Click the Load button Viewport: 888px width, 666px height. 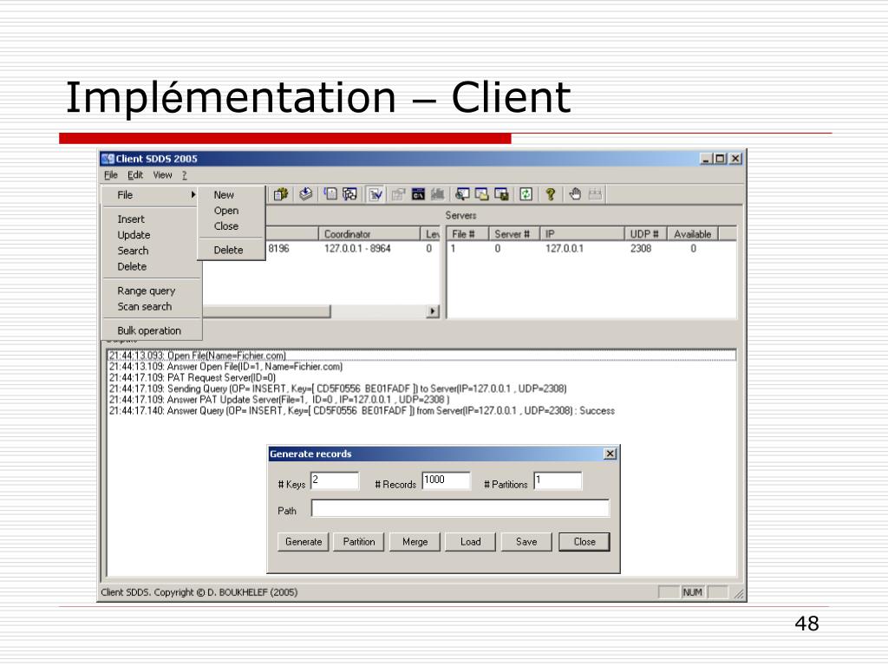point(470,542)
